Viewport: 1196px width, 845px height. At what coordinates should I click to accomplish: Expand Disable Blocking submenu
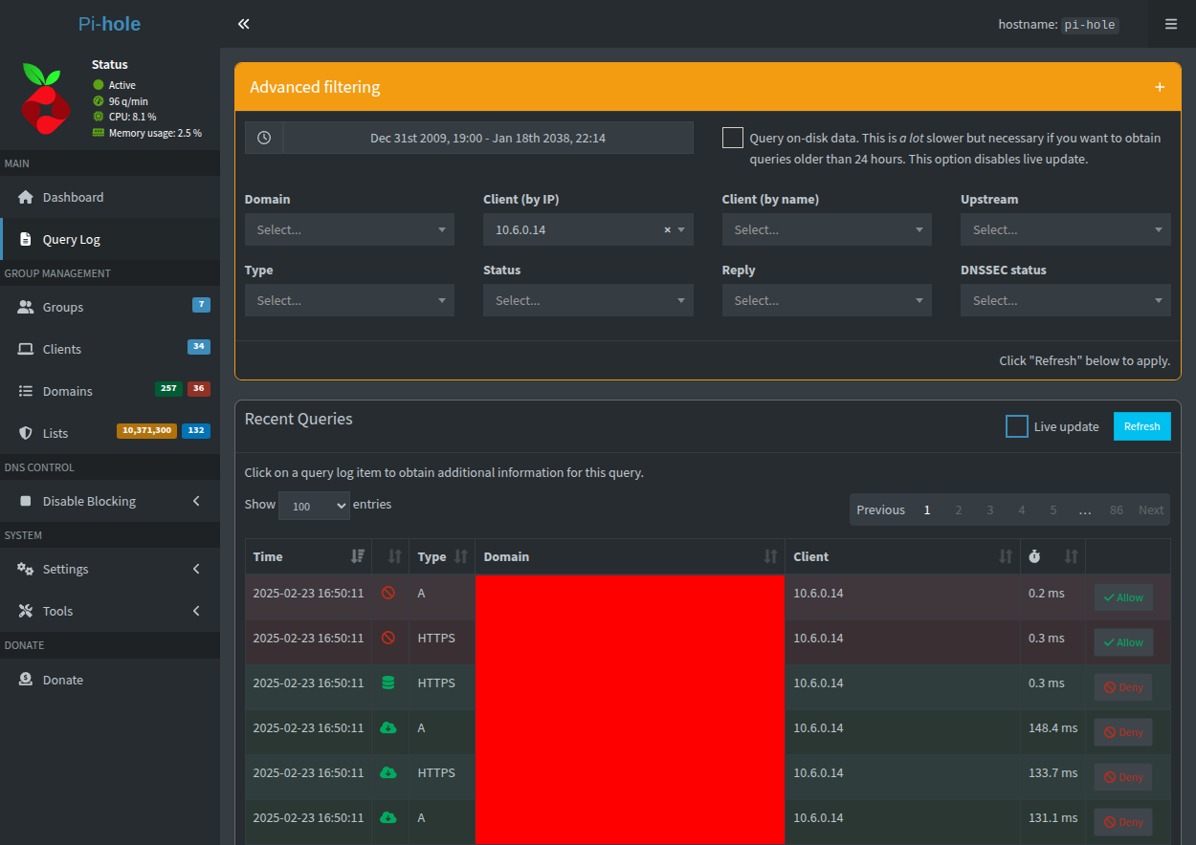(110, 501)
